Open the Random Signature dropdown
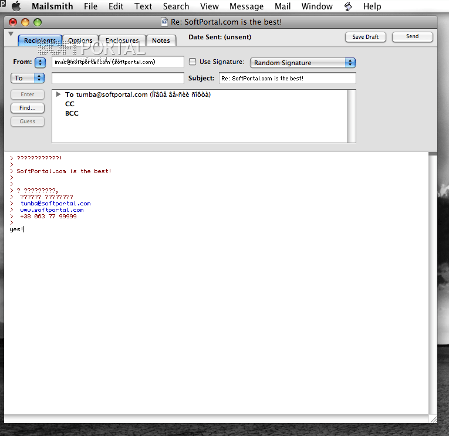 point(303,63)
